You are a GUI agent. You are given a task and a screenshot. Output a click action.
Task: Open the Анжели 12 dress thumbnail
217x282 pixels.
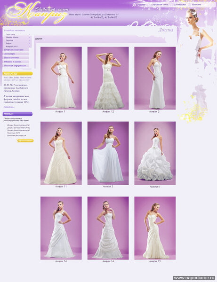(108, 78)
